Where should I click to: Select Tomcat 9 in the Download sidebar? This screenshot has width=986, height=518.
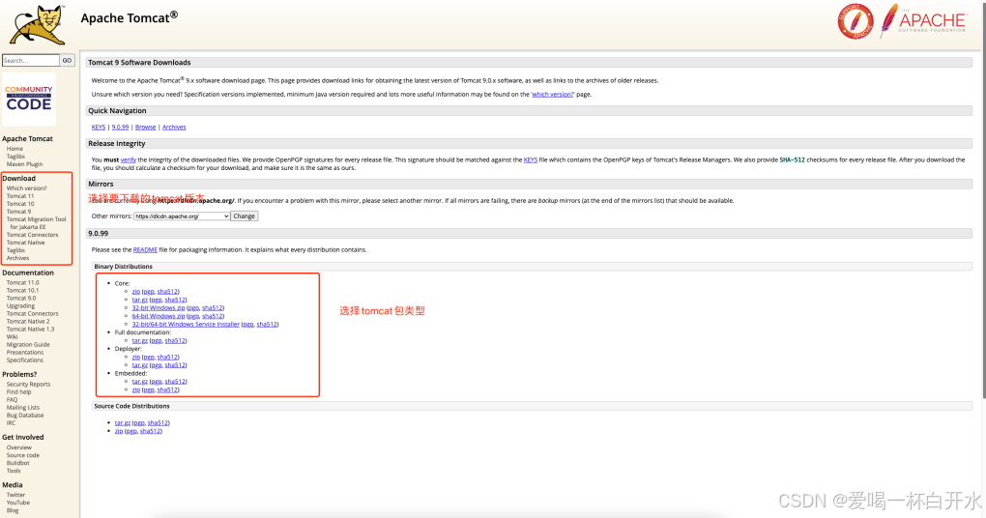18,212
